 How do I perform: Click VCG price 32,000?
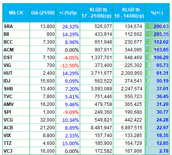[x=47, y=120]
